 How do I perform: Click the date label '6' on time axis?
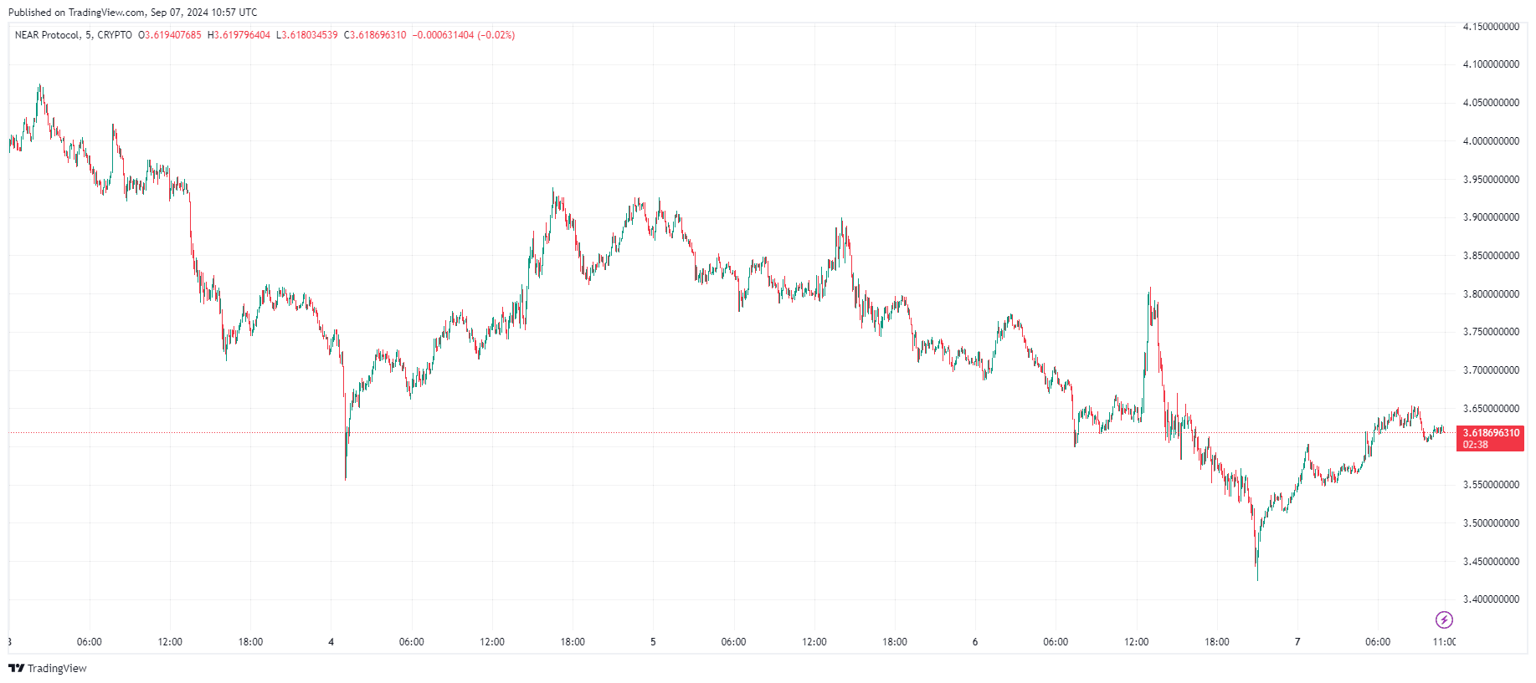click(975, 642)
